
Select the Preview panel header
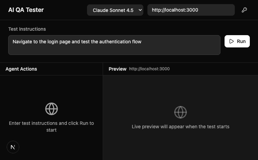tap(117, 69)
